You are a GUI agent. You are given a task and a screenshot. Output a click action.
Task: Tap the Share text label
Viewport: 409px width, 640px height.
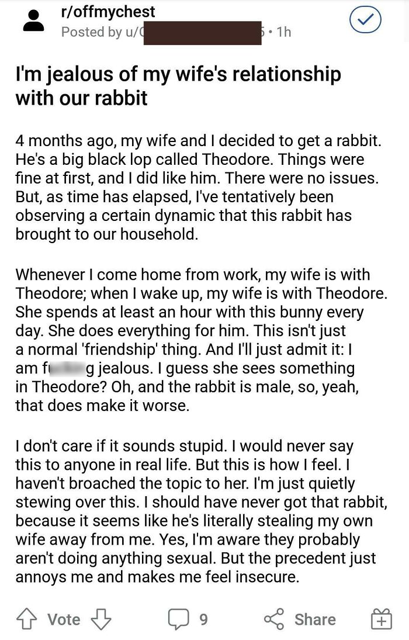[314, 619]
